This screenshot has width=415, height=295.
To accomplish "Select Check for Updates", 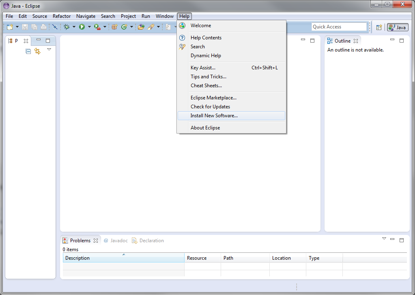I will 231,107.
